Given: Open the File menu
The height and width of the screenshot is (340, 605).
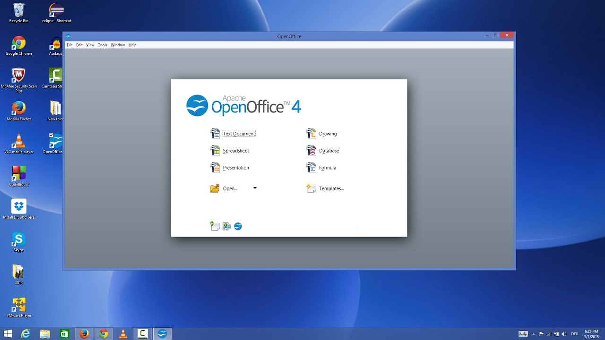Looking at the screenshot, I should pos(69,45).
